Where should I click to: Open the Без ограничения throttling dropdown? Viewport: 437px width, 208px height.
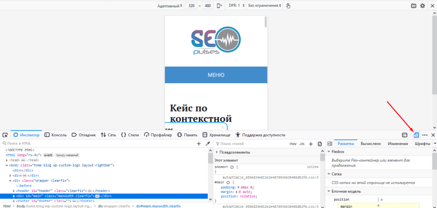pos(264,6)
